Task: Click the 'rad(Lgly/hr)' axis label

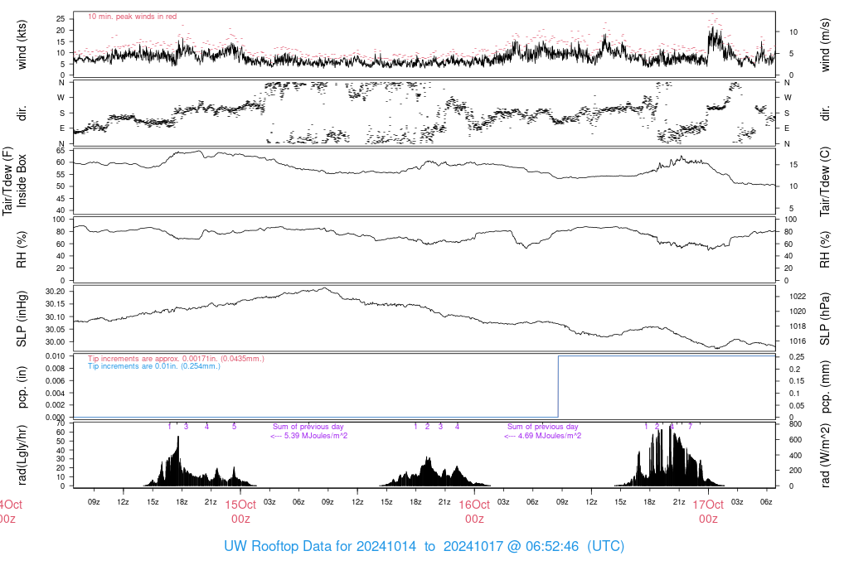Action: click(x=21, y=455)
